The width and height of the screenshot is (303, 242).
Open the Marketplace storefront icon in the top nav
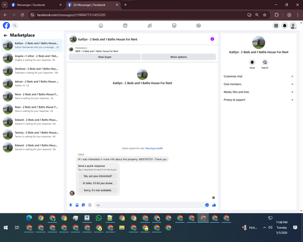174,25
